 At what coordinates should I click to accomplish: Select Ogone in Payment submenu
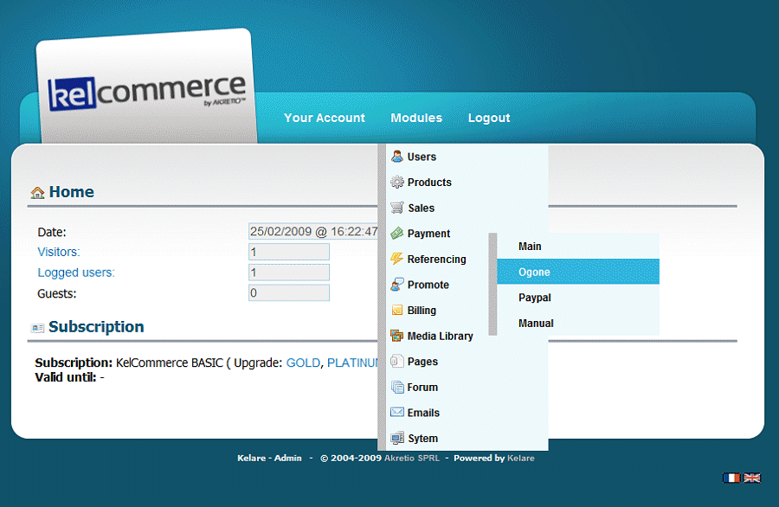click(534, 272)
